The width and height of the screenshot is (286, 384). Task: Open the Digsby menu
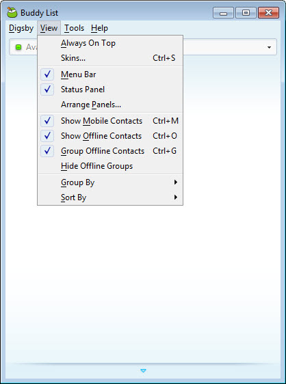point(21,28)
